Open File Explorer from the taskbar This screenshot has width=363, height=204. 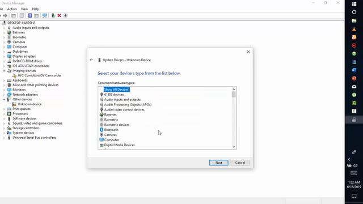(354, 20)
